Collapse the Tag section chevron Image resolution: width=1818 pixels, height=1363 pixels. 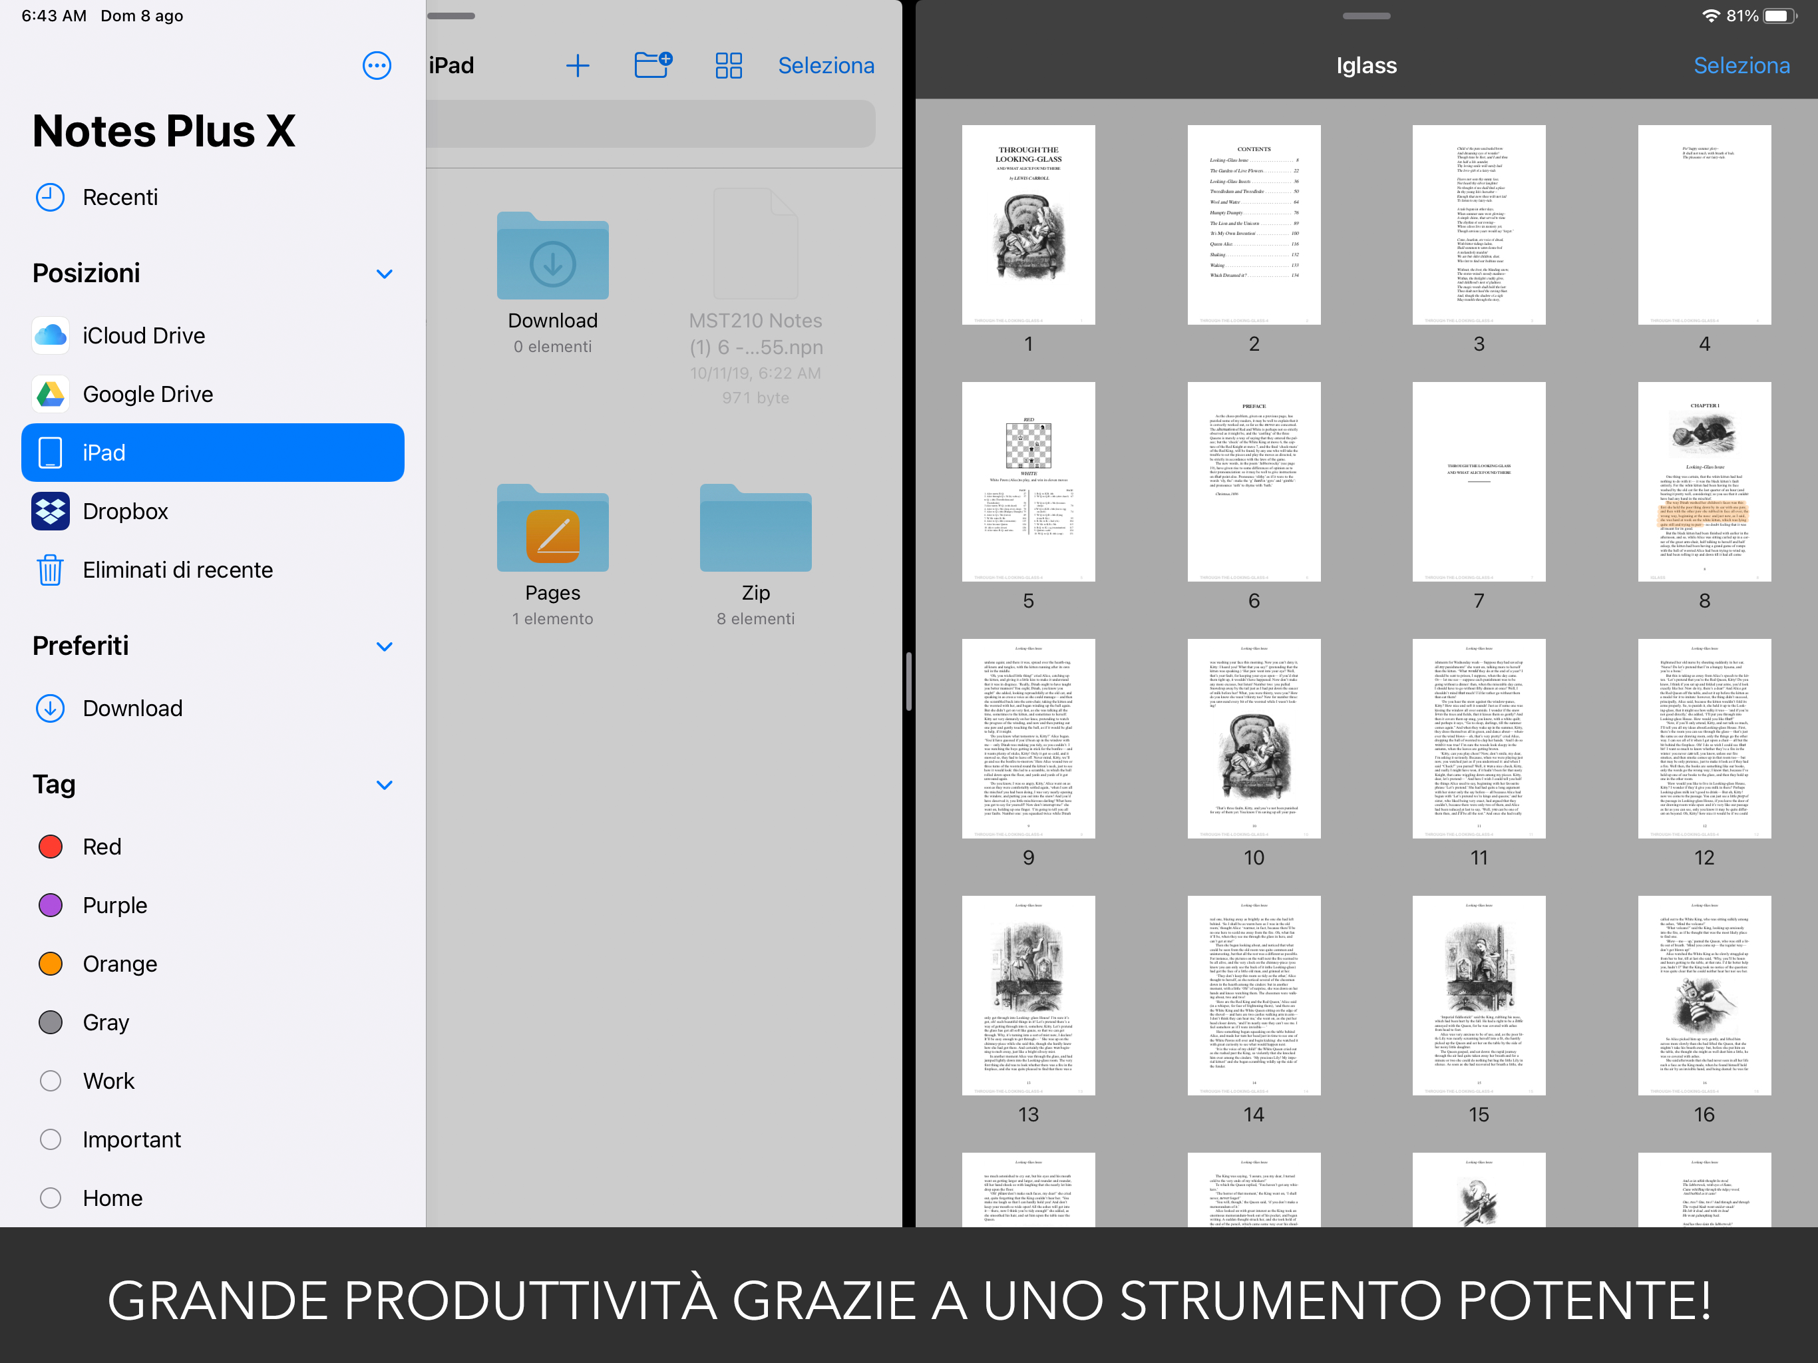click(384, 785)
